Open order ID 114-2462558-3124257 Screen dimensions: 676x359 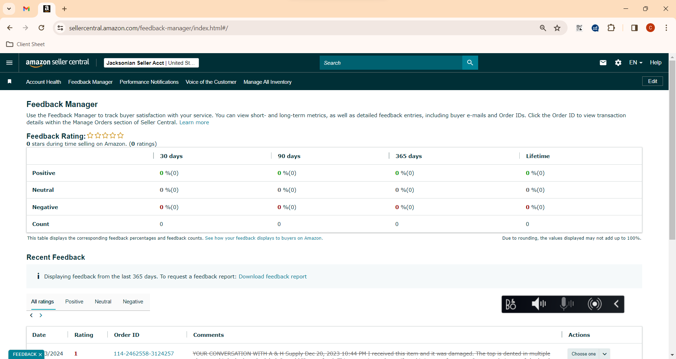144,354
